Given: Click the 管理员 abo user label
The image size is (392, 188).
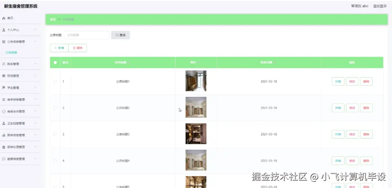Looking at the screenshot, I should pos(360,6).
